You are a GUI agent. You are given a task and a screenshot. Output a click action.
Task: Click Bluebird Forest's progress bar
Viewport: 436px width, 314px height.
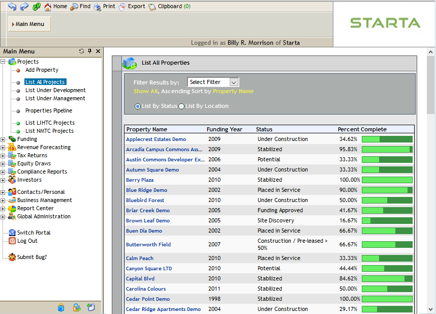387,200
